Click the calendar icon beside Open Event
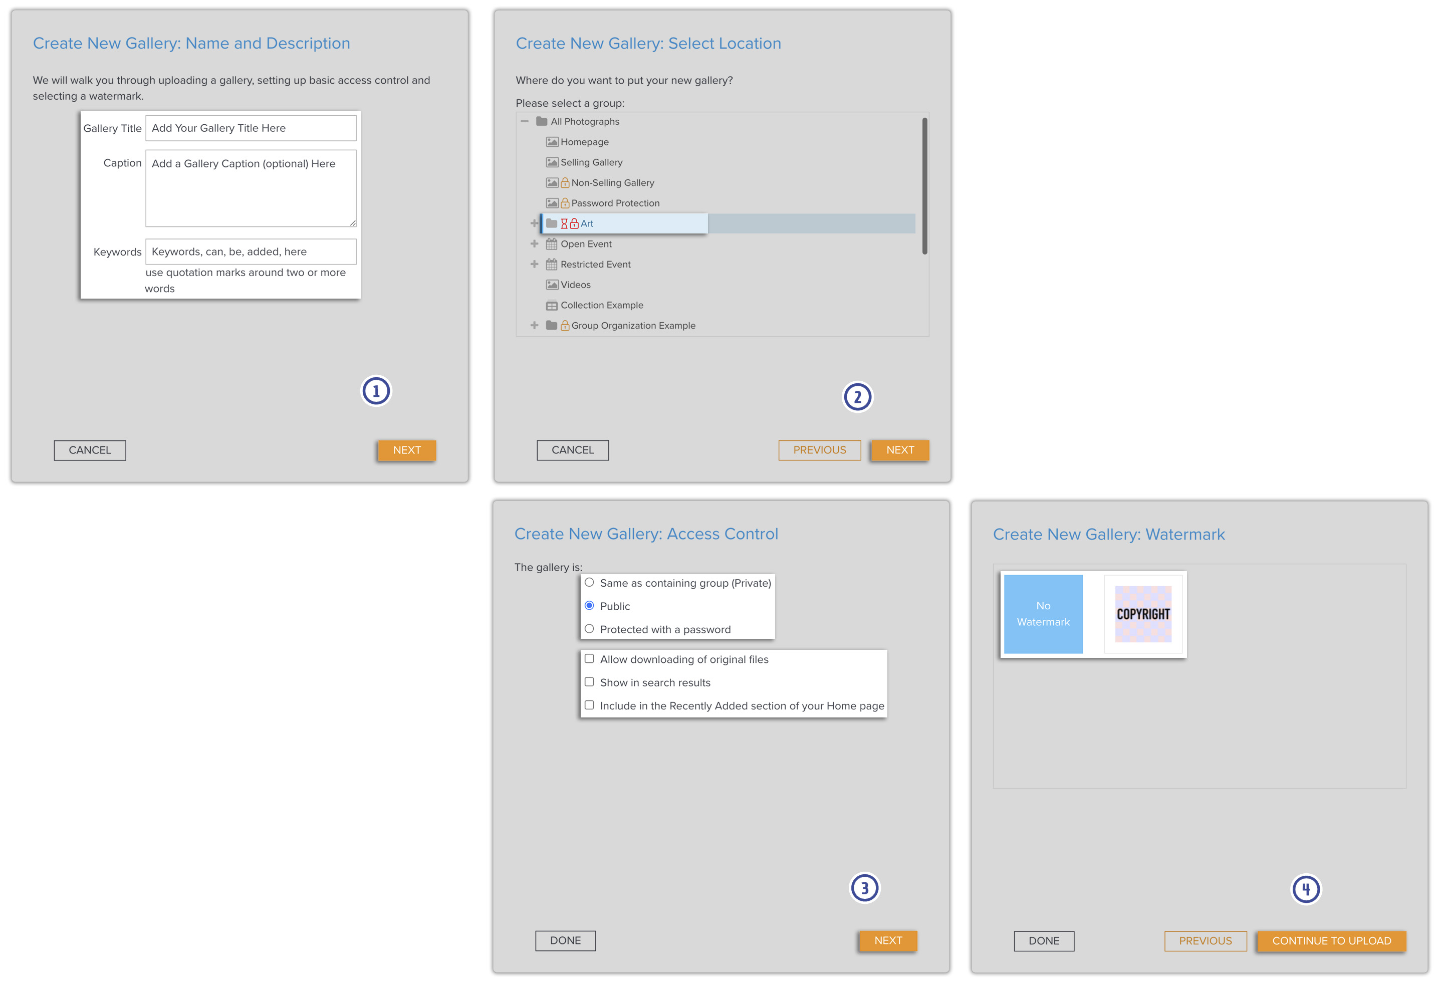 click(x=551, y=243)
